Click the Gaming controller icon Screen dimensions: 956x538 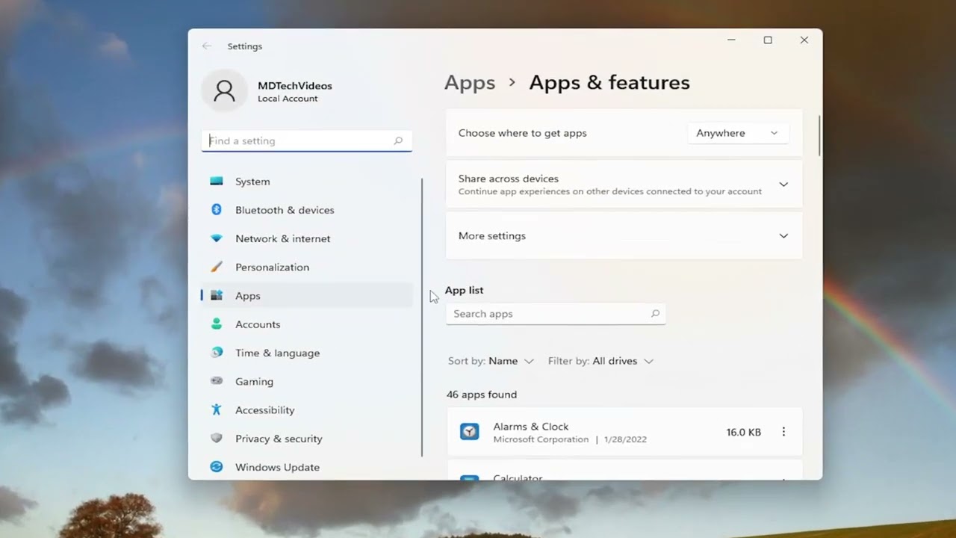(x=217, y=380)
